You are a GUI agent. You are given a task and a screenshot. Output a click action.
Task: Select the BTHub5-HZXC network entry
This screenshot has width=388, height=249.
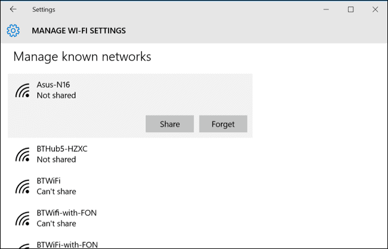[x=130, y=154]
